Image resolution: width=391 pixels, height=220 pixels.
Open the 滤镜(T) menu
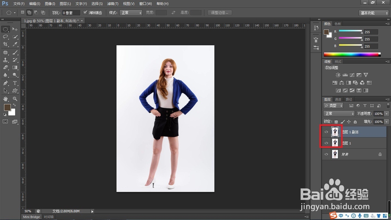coord(113,4)
